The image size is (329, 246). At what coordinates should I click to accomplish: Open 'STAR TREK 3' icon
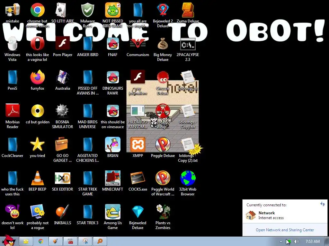[x=87, y=211]
